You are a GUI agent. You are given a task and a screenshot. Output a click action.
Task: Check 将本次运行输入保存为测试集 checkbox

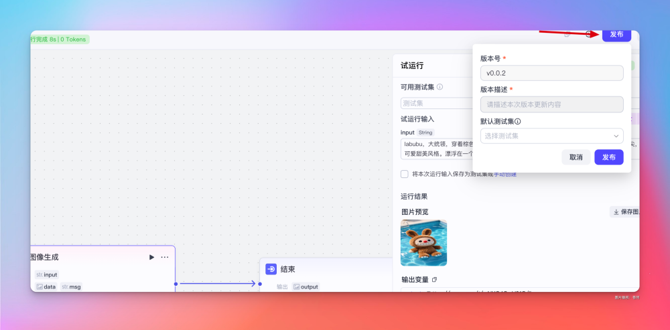click(x=404, y=174)
